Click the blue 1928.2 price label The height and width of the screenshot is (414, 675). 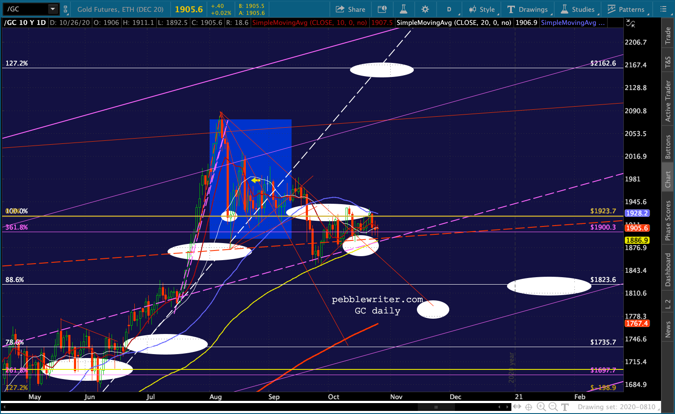637,213
